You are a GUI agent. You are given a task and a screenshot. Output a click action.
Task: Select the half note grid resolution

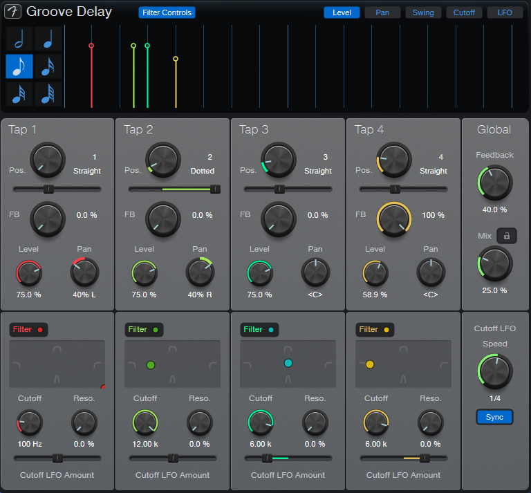(x=19, y=40)
